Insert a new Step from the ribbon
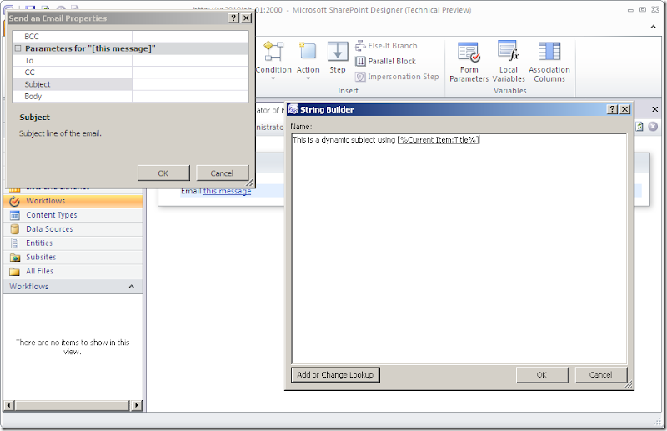This screenshot has height=431, width=667. 338,58
